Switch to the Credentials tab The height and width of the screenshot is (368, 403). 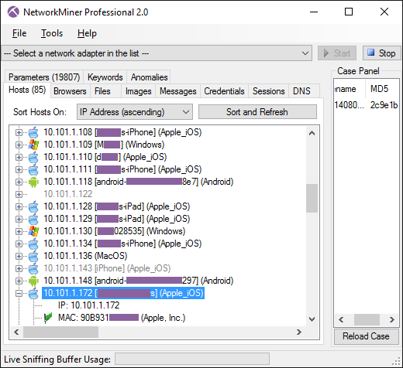224,91
